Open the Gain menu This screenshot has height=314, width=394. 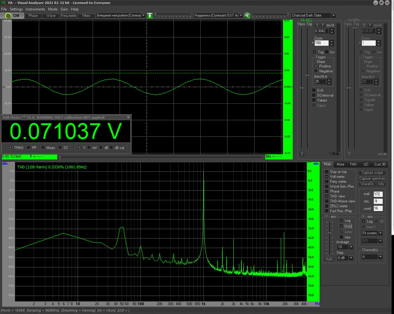point(64,9)
